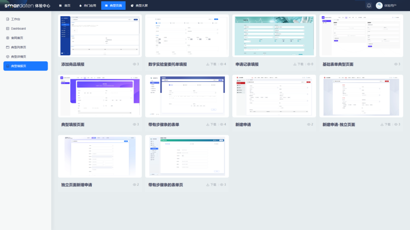Open the 数字实验室委托单填报 thumbnail
The image size is (410, 230).
click(x=187, y=36)
